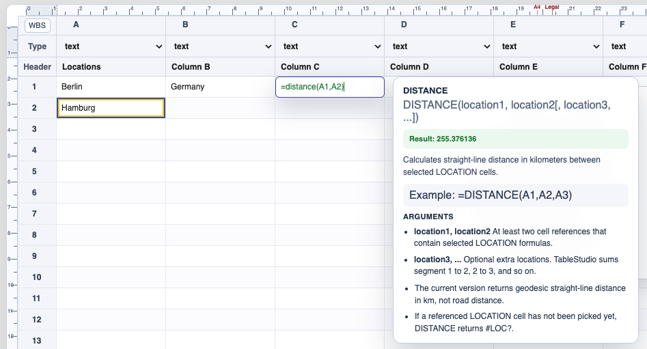Click the Column F header cell
Image resolution: width=647 pixels, height=349 pixels.
[x=625, y=67]
